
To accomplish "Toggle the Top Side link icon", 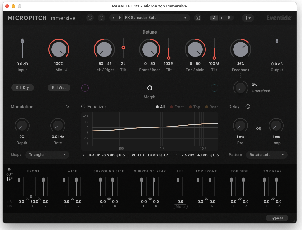I will [240, 199].
